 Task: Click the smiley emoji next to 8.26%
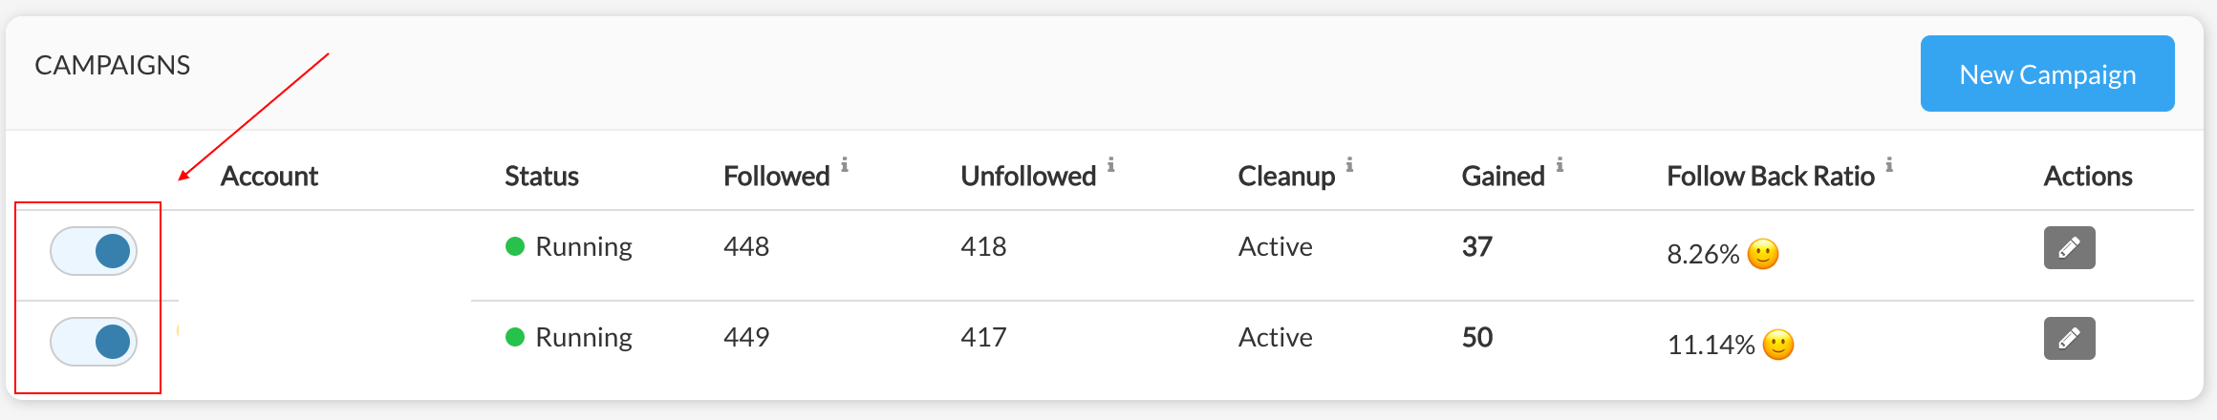point(1763,254)
